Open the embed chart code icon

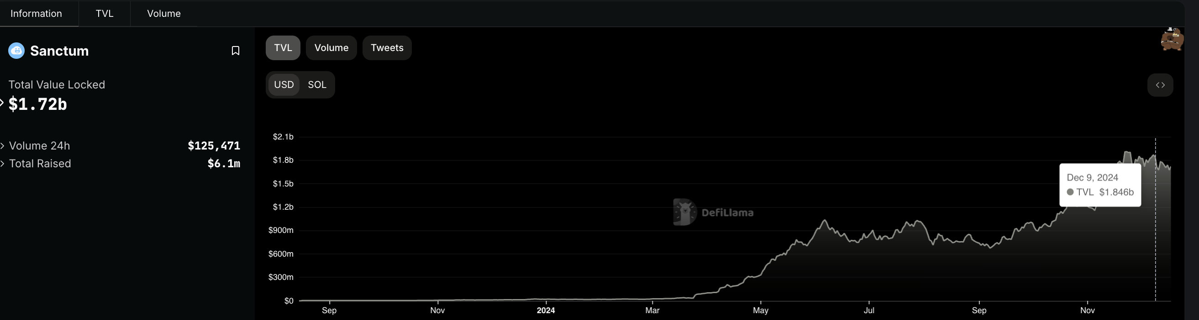(x=1160, y=85)
